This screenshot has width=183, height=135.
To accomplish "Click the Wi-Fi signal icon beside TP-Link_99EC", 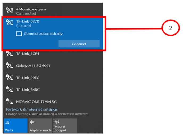I will (x=10, y=77).
